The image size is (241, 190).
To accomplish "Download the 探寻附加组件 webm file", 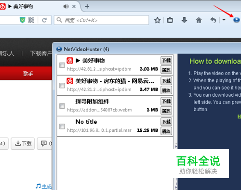I will pos(166,101).
